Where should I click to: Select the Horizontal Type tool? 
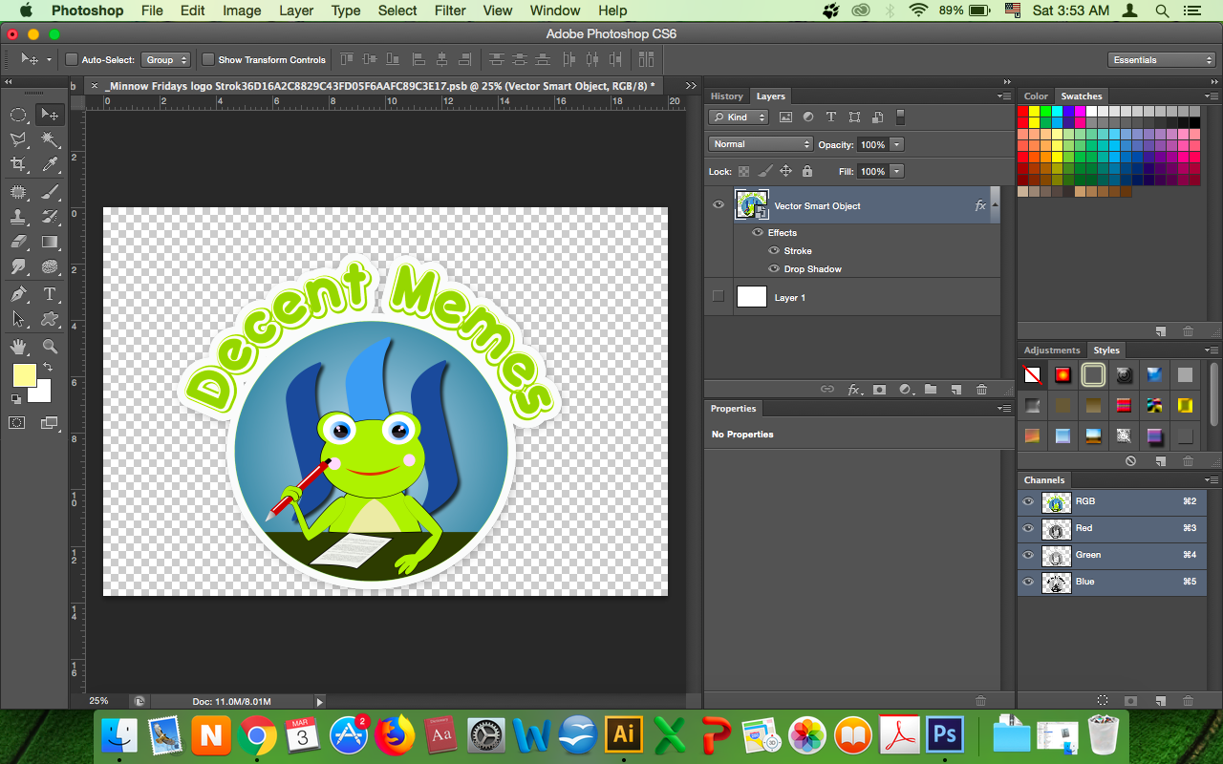pyautogui.click(x=50, y=294)
